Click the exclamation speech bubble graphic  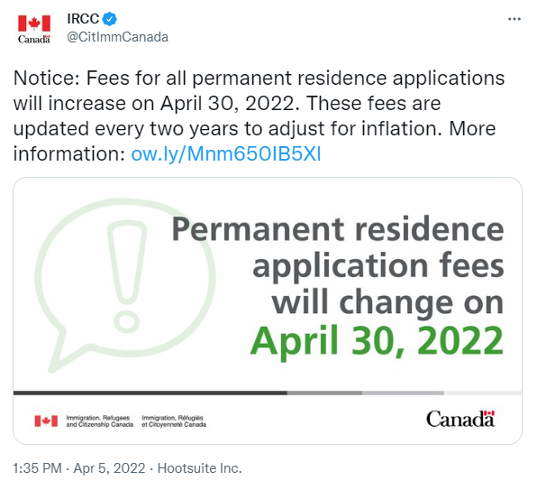pos(125,284)
